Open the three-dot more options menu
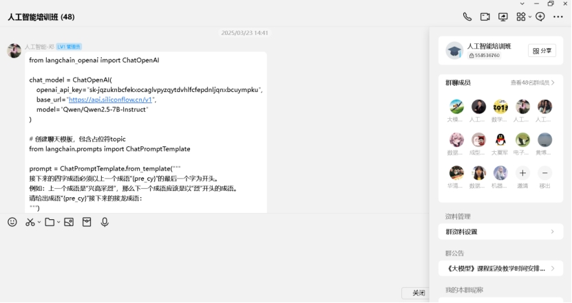This screenshot has width=572, height=303. pos(558,16)
